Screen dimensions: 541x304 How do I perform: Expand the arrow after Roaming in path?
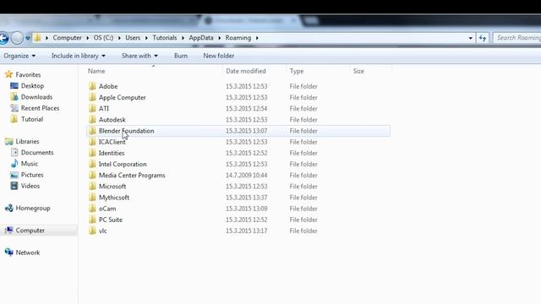click(x=257, y=38)
